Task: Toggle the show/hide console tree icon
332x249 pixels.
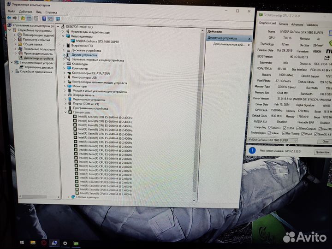Action: click(29, 18)
